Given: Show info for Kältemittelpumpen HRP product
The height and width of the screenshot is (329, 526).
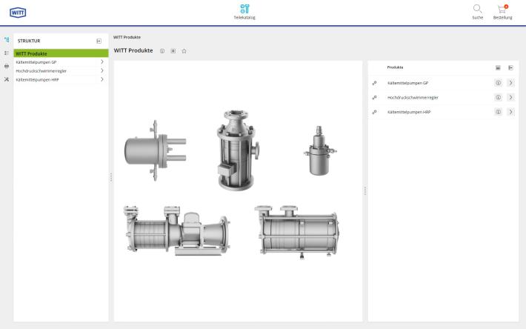Looking at the screenshot, I should 498,112.
